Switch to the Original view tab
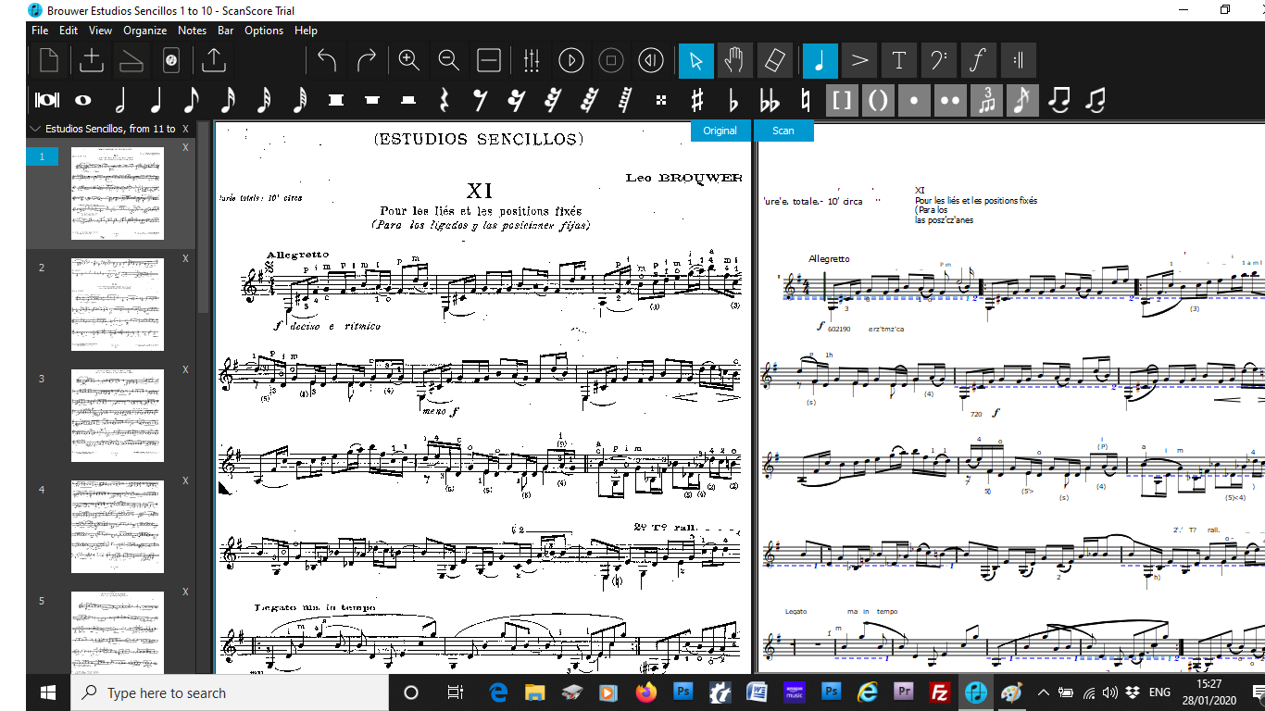The height and width of the screenshot is (711, 1265). (x=720, y=131)
